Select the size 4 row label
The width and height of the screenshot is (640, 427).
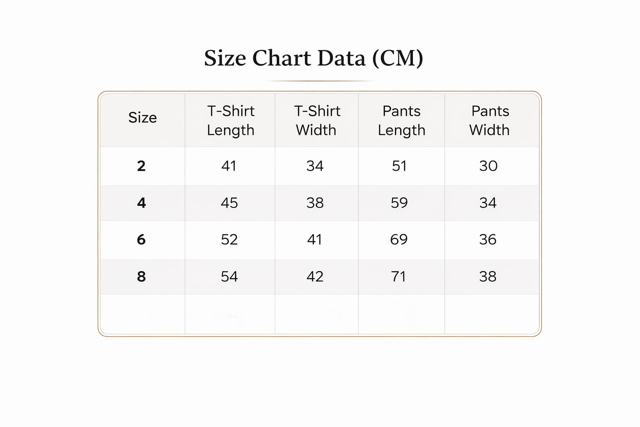click(141, 203)
